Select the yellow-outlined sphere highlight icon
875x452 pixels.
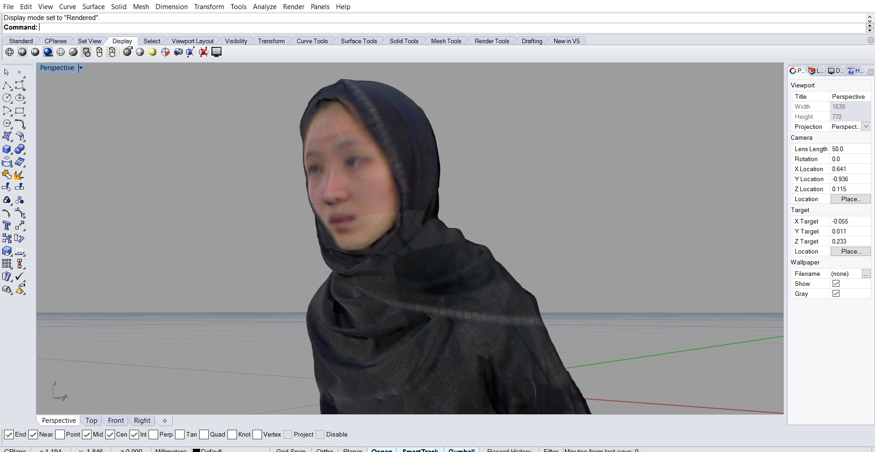click(x=153, y=52)
